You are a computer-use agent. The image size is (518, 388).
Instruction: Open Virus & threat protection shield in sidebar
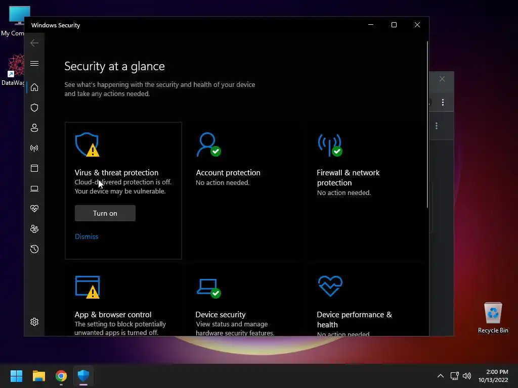[34, 108]
